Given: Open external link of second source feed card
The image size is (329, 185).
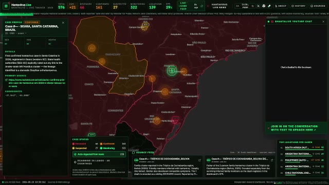Looking at the screenshot, I should (272, 160).
